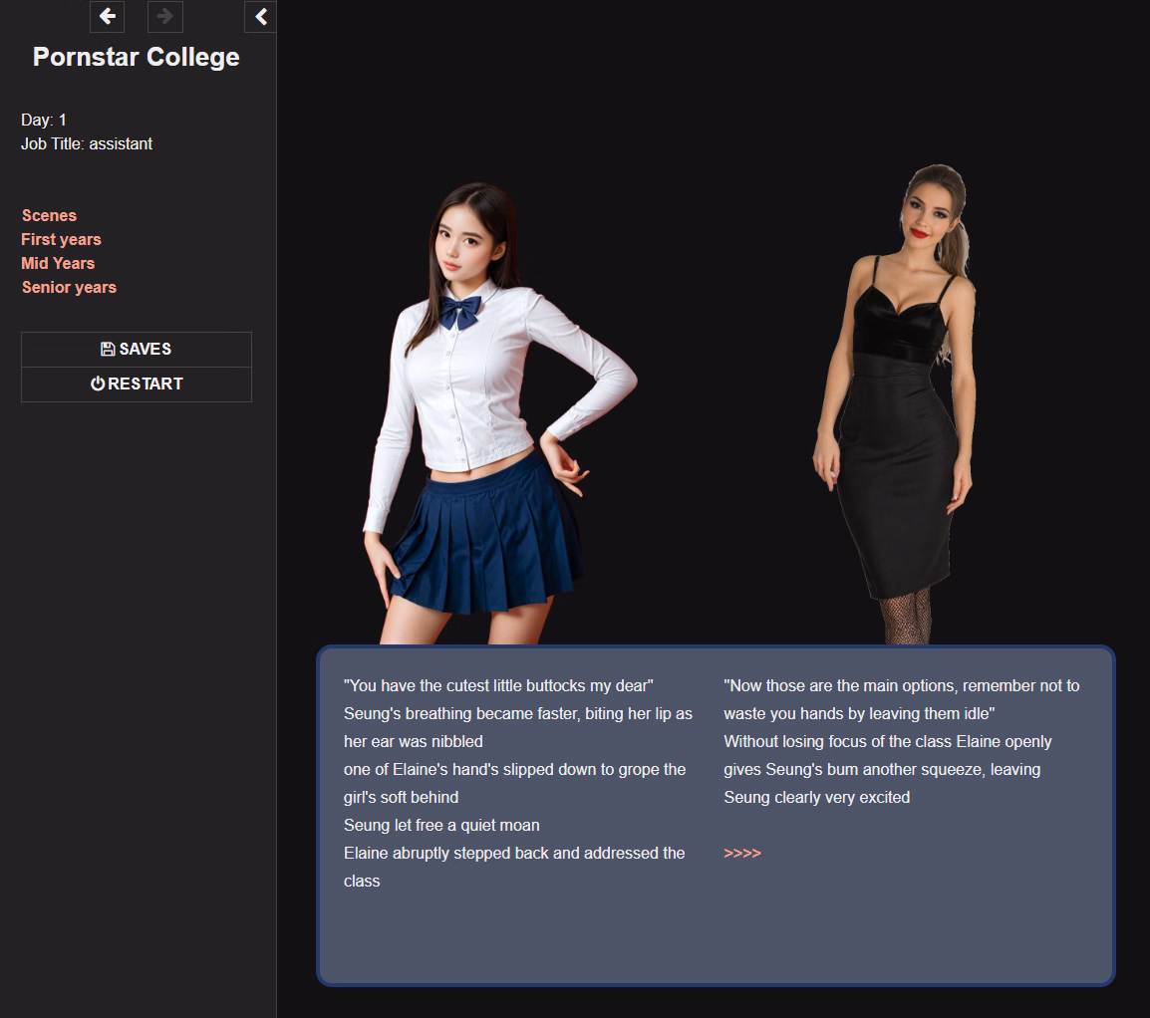Continue the story with the >>>> link
The width and height of the screenshot is (1150, 1018).
[x=741, y=853]
